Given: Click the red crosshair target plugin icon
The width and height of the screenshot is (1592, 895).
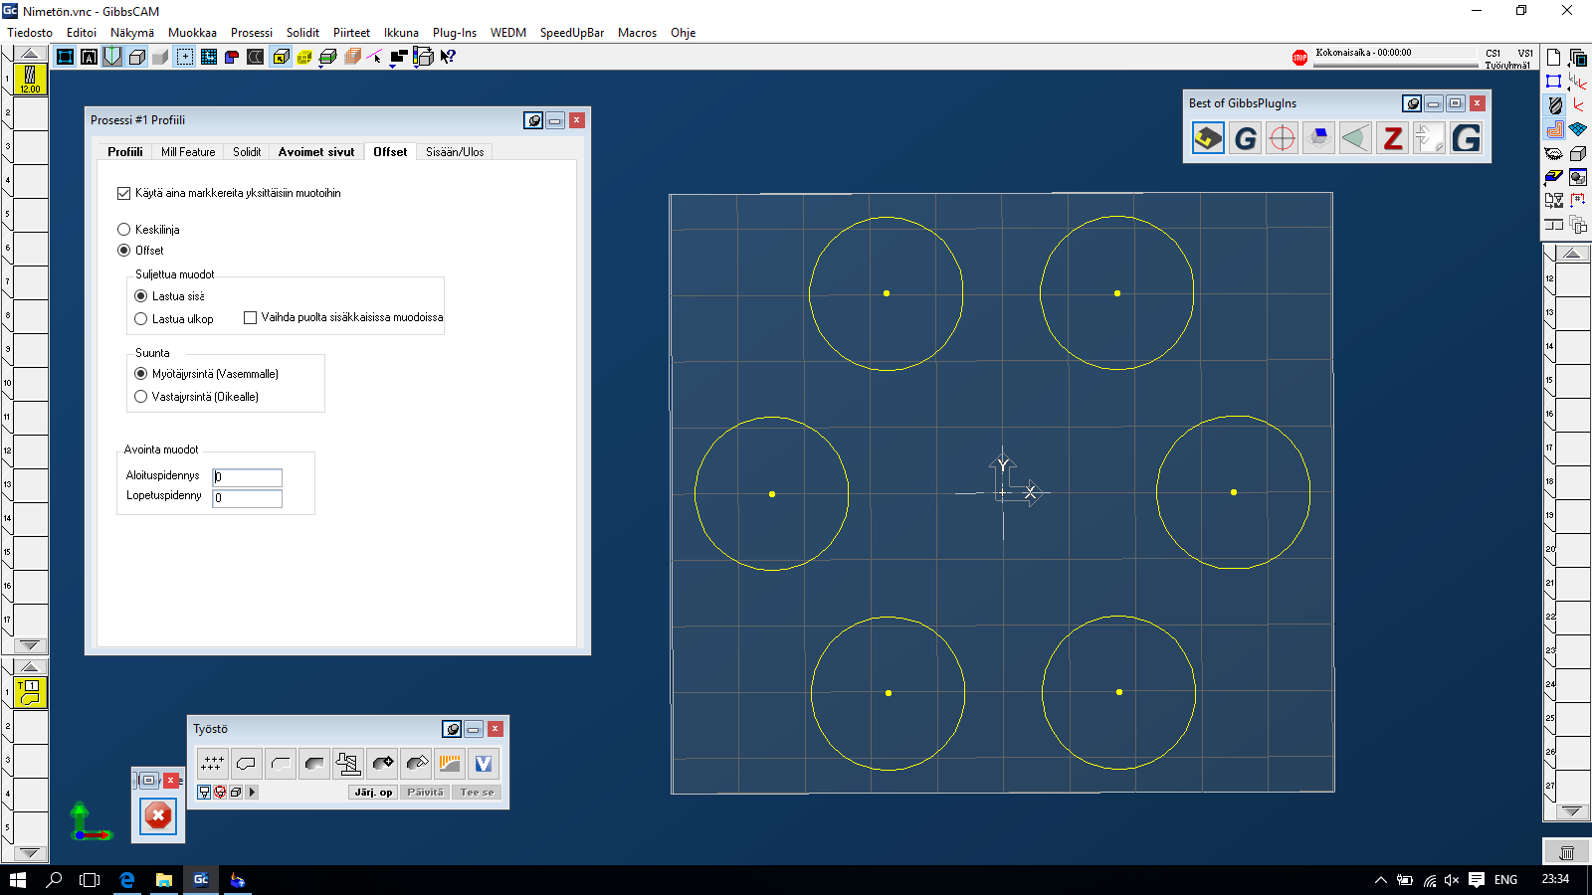Looking at the screenshot, I should point(1283,138).
